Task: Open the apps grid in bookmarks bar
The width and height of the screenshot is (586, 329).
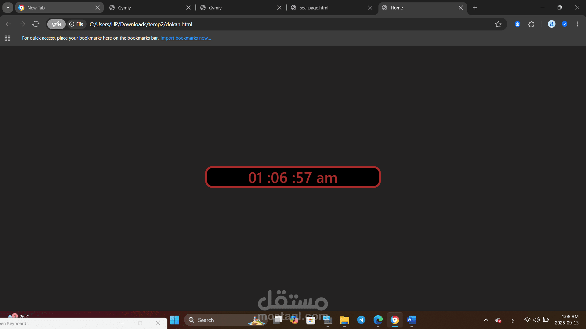Action: [x=8, y=38]
